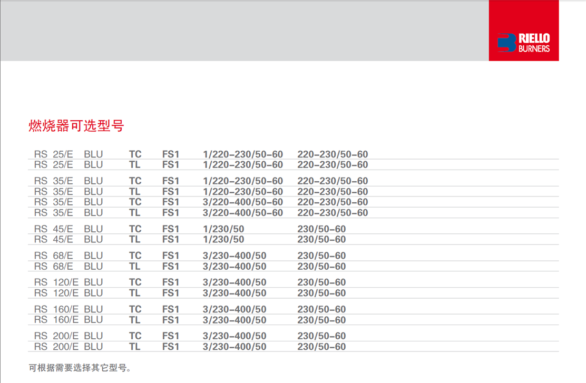Select TC in the RS 25/E row
The height and width of the screenshot is (383, 586).
[135, 154]
